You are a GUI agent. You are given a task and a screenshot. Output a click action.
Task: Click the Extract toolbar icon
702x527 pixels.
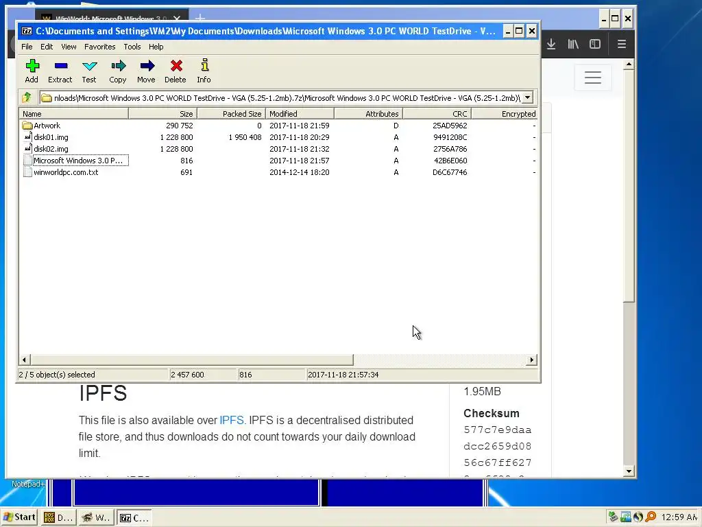[x=60, y=71]
